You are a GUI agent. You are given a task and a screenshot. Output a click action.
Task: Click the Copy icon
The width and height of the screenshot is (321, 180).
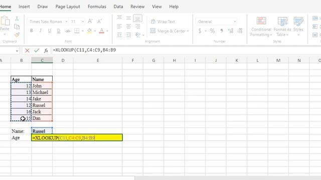17,26
